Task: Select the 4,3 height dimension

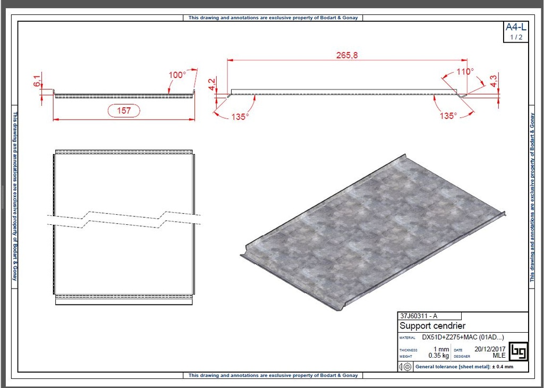Action: click(x=493, y=82)
